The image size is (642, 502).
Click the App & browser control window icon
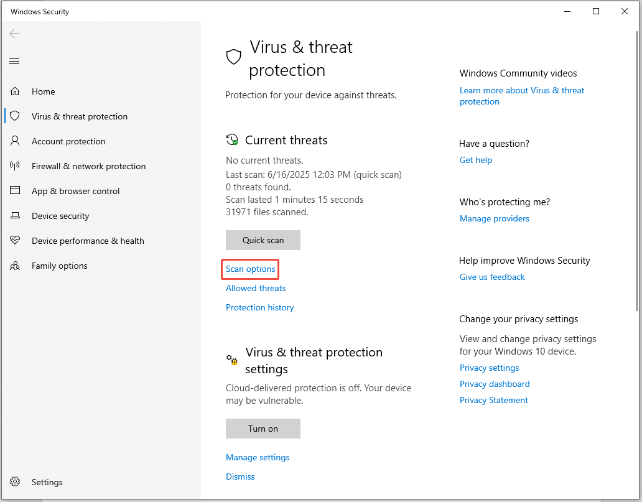tap(15, 191)
